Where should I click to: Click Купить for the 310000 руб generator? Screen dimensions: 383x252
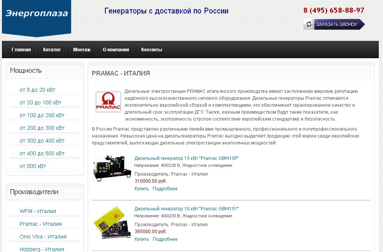tap(142, 189)
